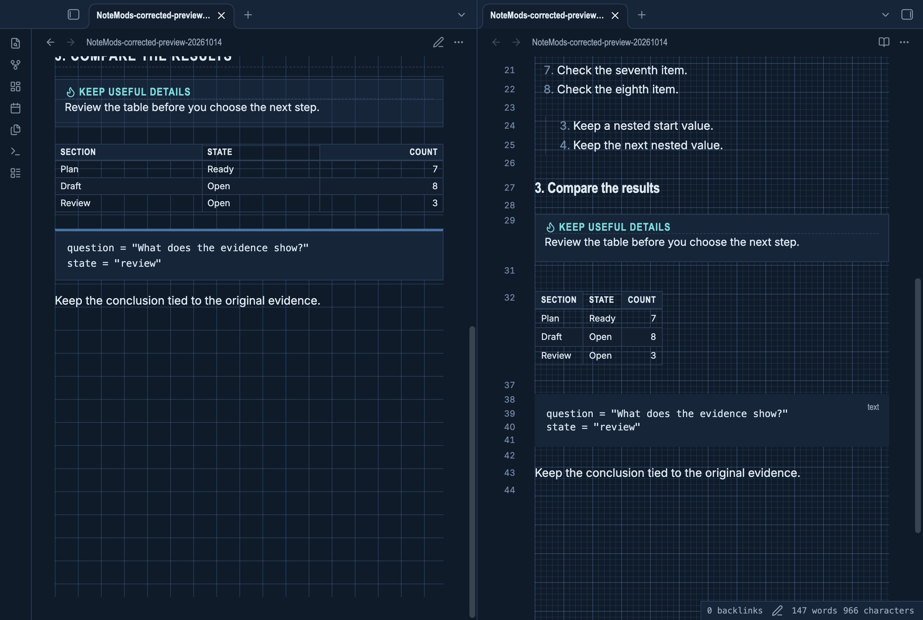Open the command palette terminal icon

(16, 151)
